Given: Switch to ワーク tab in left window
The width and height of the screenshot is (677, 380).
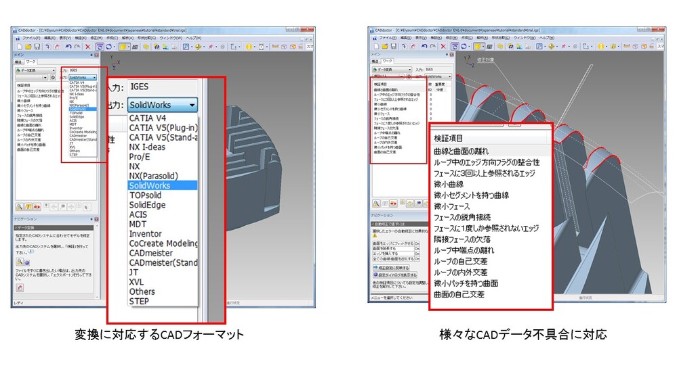Looking at the screenshot, I should coord(30,62).
